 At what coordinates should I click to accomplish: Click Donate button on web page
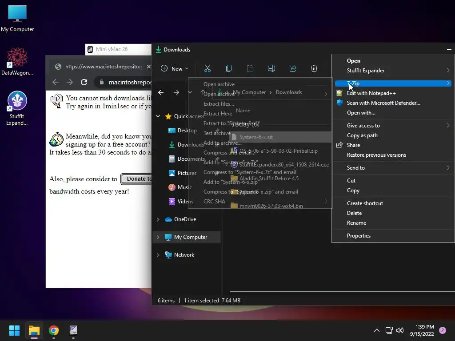pyautogui.click(x=136, y=179)
